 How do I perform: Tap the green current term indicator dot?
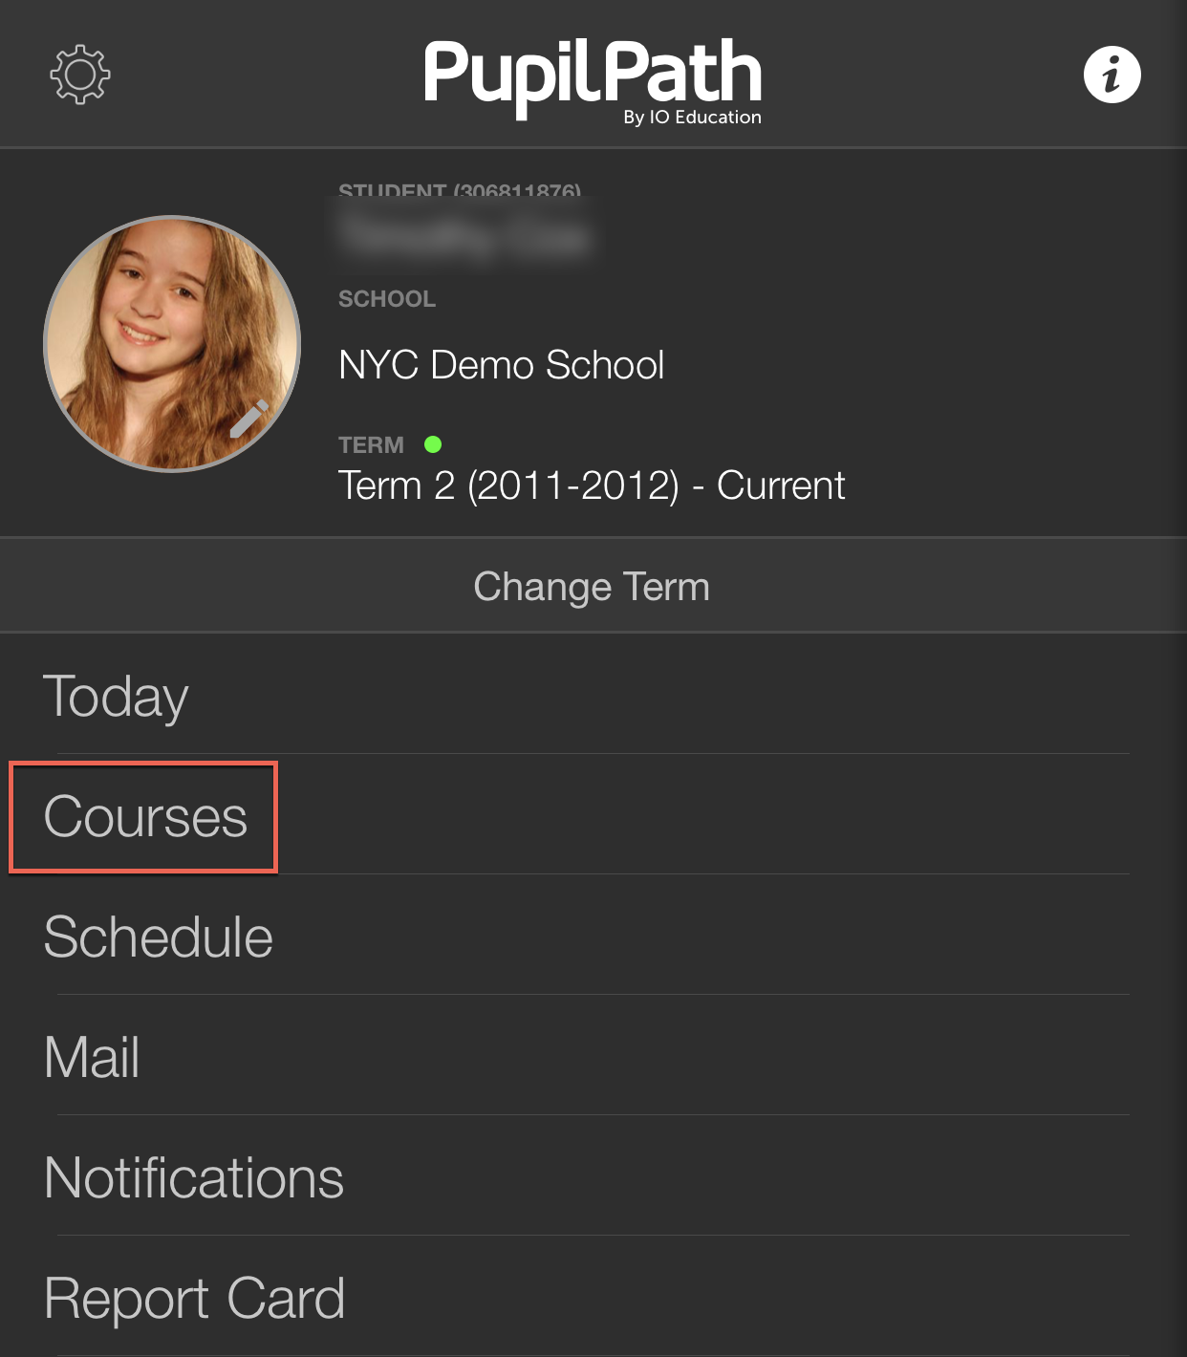[x=433, y=444]
